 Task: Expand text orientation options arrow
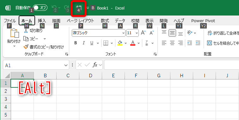(x=195, y=33)
